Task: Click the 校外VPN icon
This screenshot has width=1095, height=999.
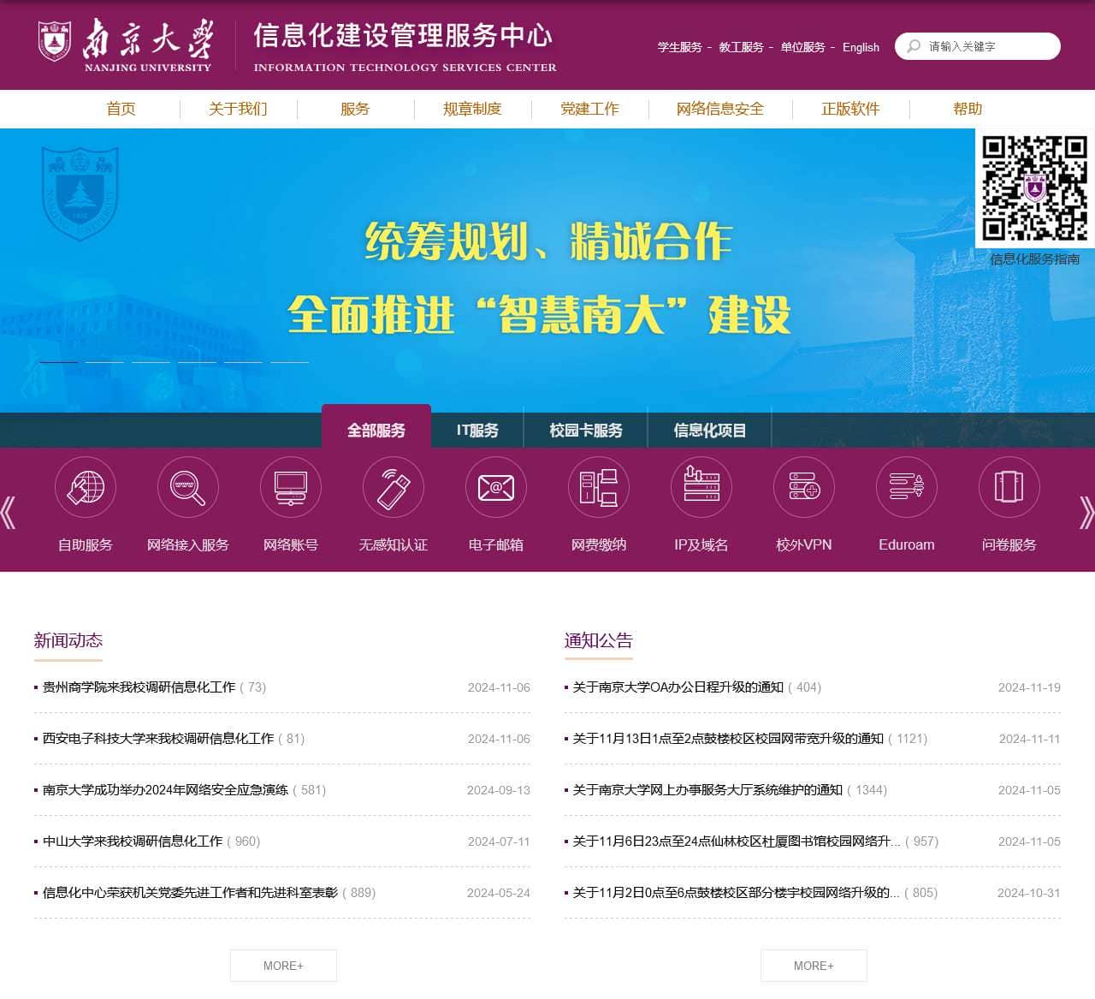Action: click(804, 487)
